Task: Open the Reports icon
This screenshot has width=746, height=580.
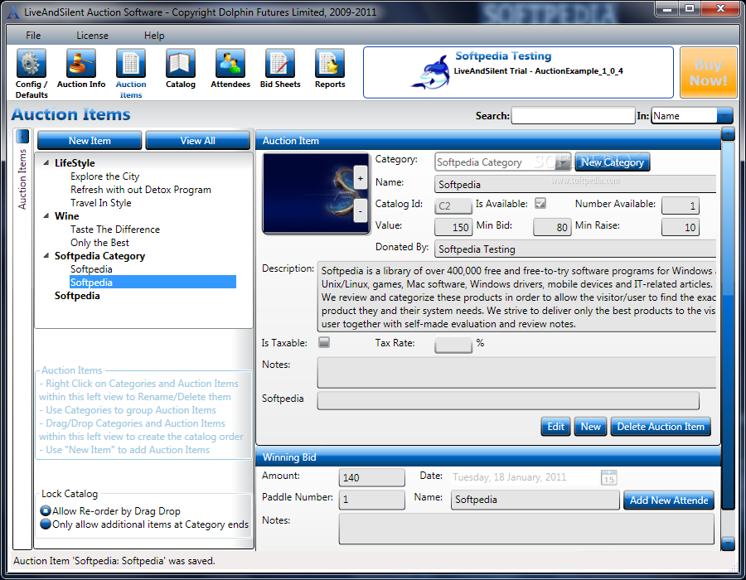Action: (x=330, y=64)
